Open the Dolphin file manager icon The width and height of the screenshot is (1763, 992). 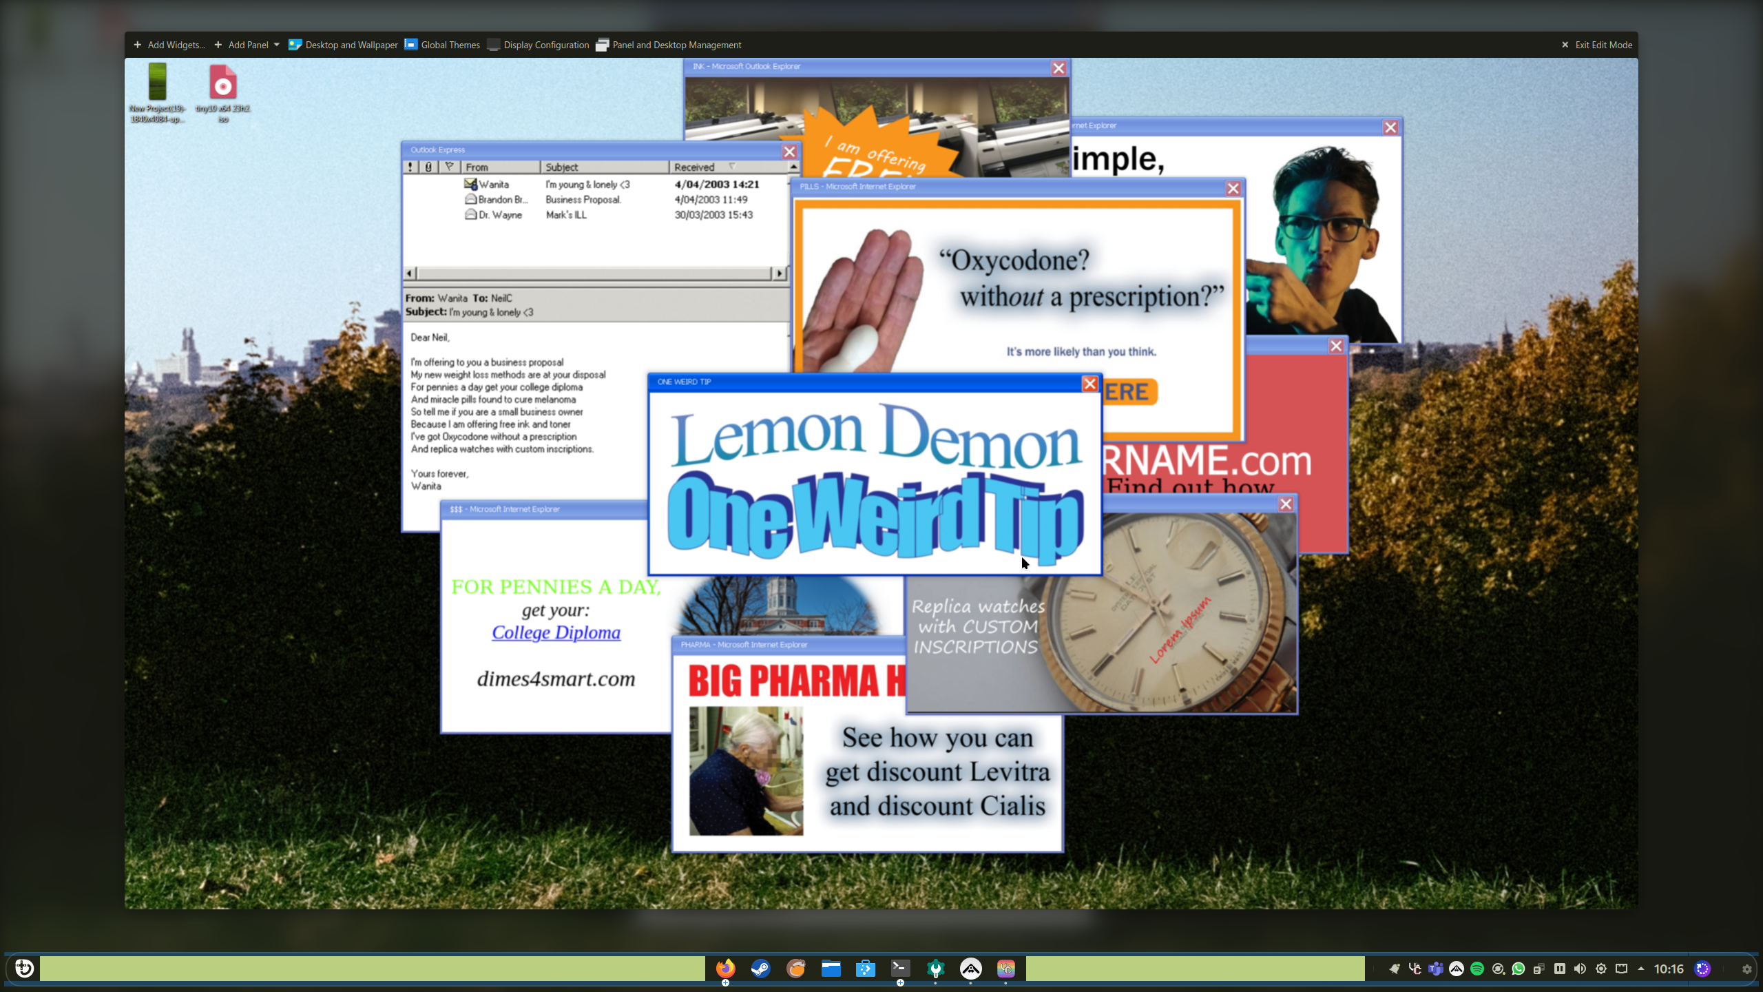831,969
